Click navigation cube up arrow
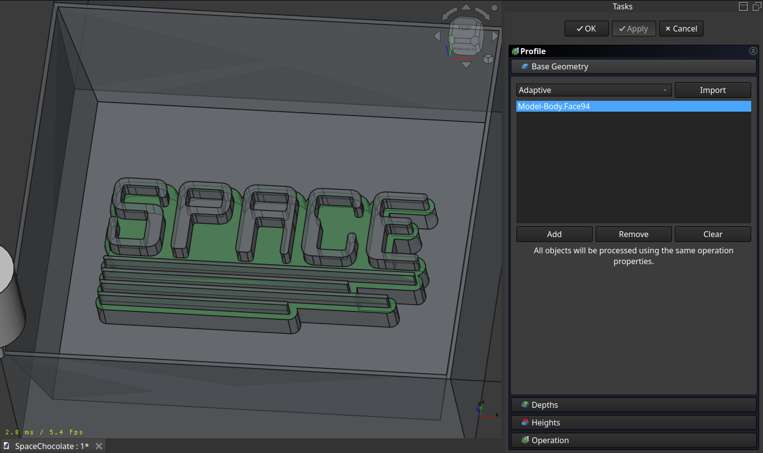The height and width of the screenshot is (453, 763). point(466,7)
